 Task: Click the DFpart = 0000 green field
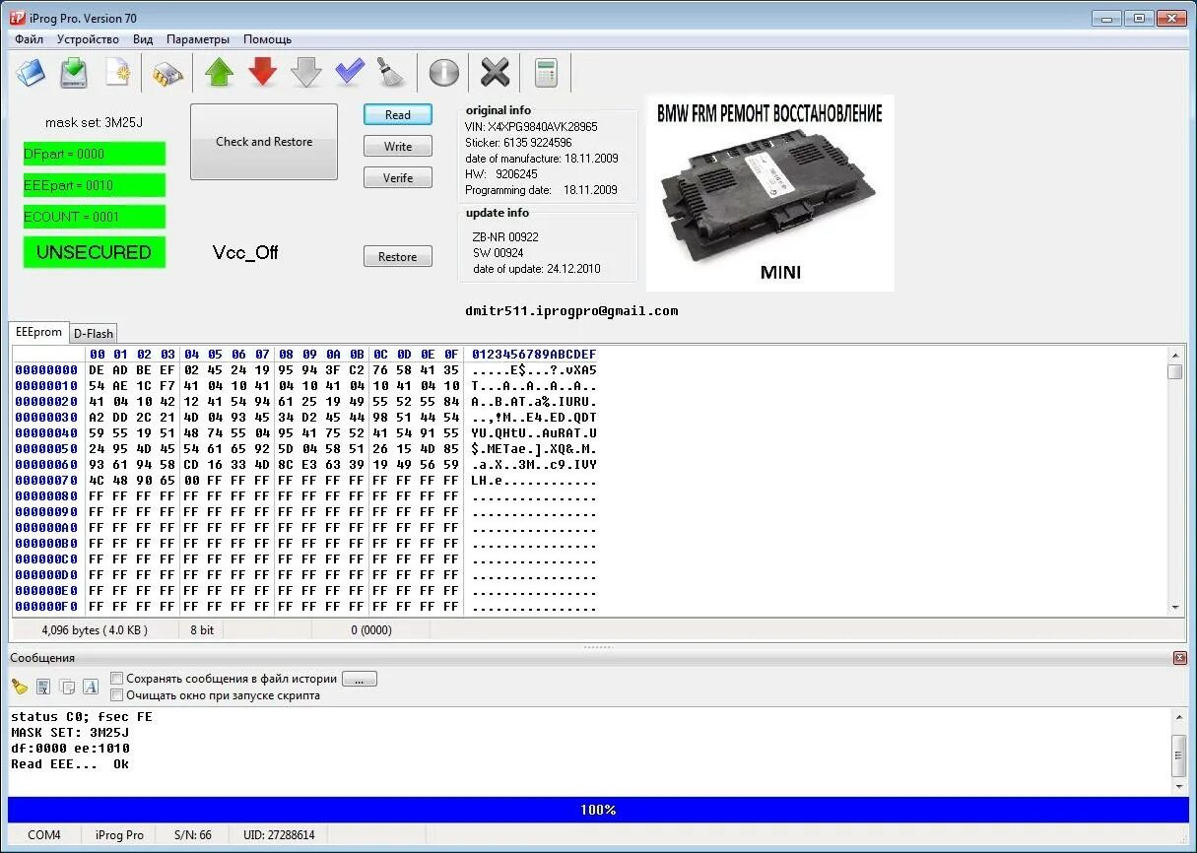point(95,154)
